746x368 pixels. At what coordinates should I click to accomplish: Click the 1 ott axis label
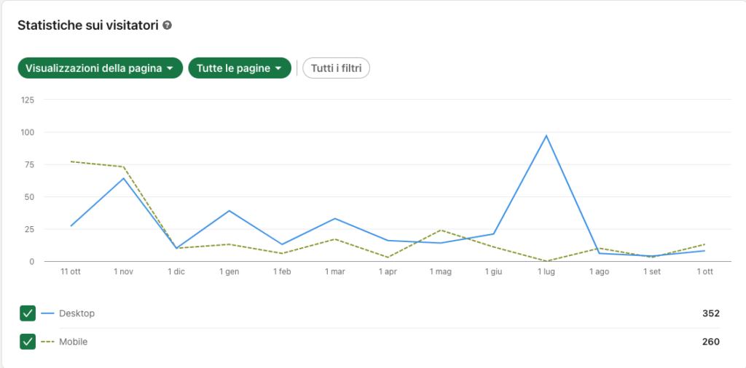(x=704, y=272)
